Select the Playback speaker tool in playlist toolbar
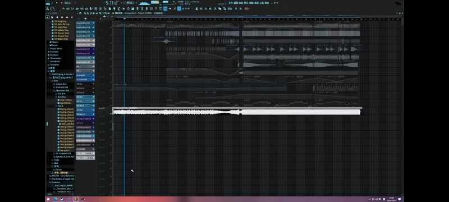Image resolution: width=449 pixels, height=202 pixels. click(x=108, y=13)
